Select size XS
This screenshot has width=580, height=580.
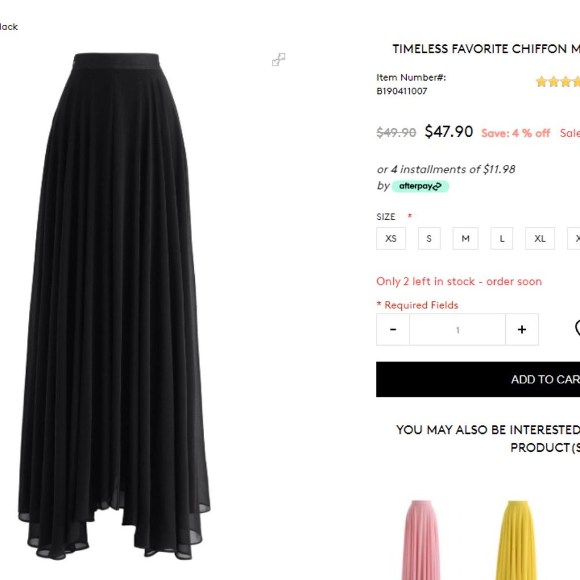[x=391, y=238]
